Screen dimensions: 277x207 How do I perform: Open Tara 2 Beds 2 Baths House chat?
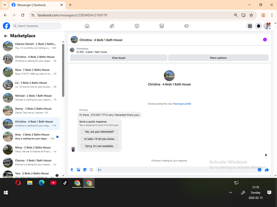click(30, 174)
